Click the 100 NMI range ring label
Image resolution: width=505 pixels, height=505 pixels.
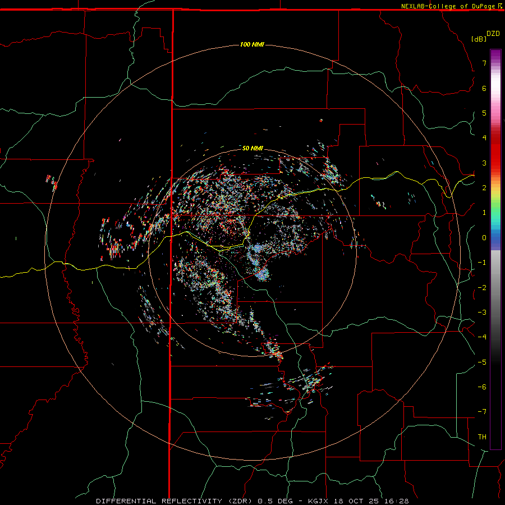[x=252, y=44]
